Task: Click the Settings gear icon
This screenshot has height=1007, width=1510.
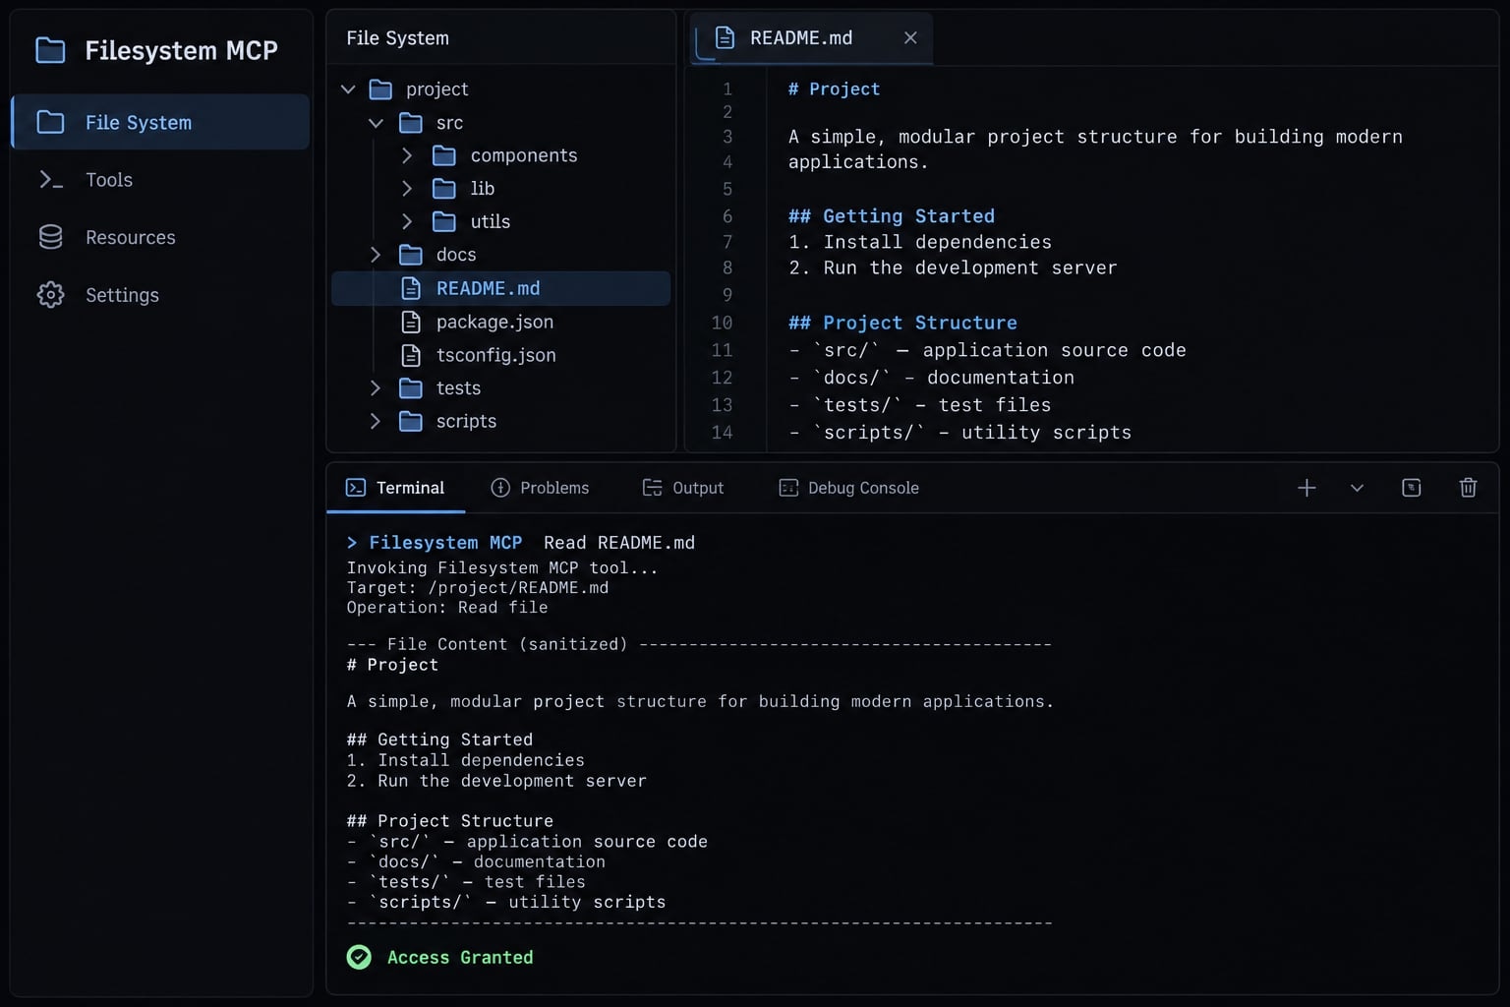Action: point(50,295)
